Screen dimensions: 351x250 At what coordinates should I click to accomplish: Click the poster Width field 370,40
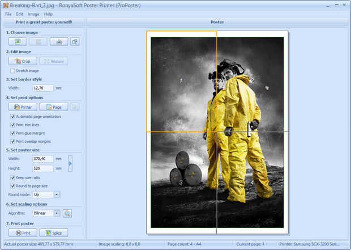[x=43, y=159]
